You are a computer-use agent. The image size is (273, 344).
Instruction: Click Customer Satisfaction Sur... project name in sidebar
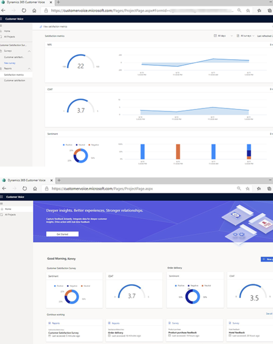coord(13,45)
